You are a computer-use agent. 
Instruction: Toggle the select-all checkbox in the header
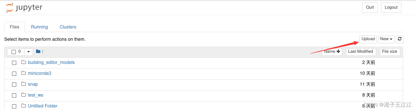point(13,52)
